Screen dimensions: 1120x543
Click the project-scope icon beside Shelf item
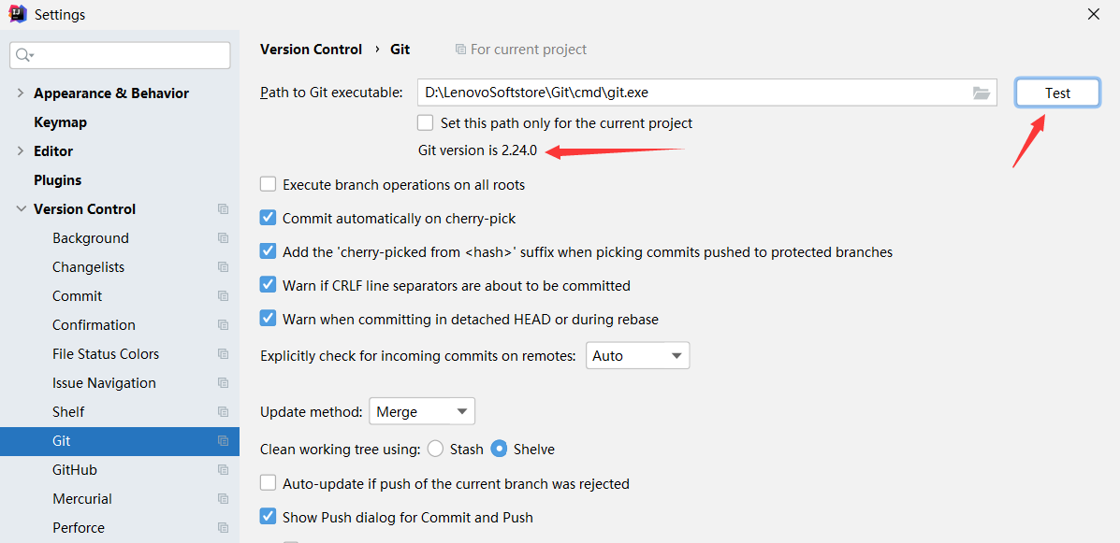coord(223,412)
